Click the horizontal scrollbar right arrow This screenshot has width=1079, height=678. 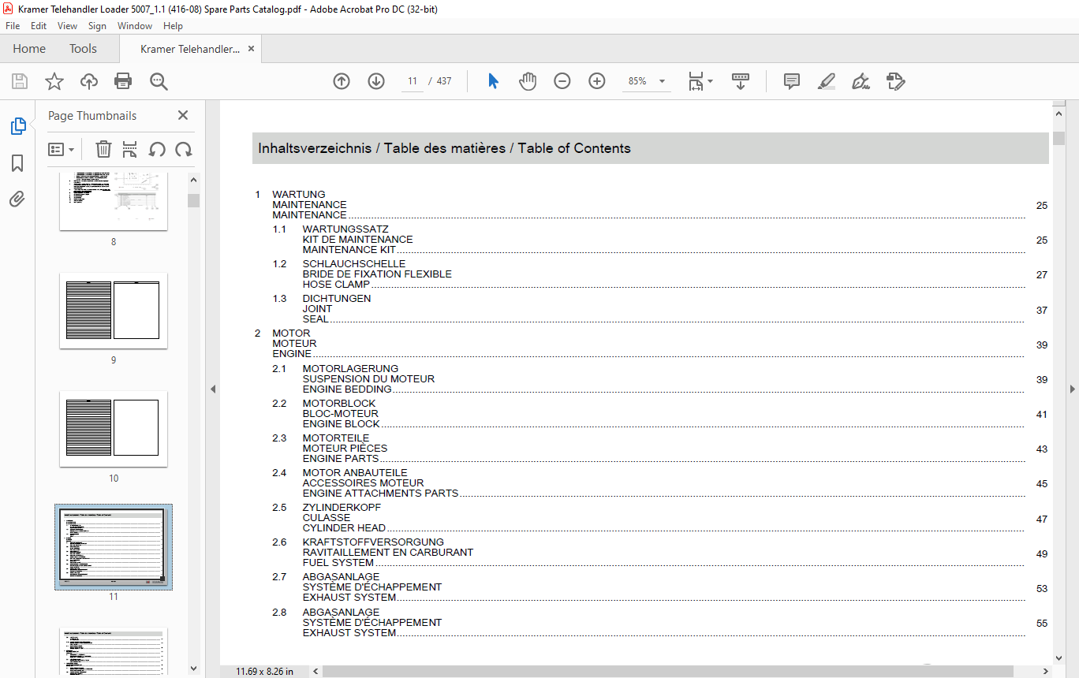pos(1046,671)
